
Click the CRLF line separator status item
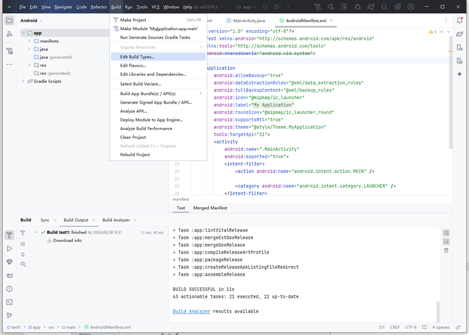[395, 327]
